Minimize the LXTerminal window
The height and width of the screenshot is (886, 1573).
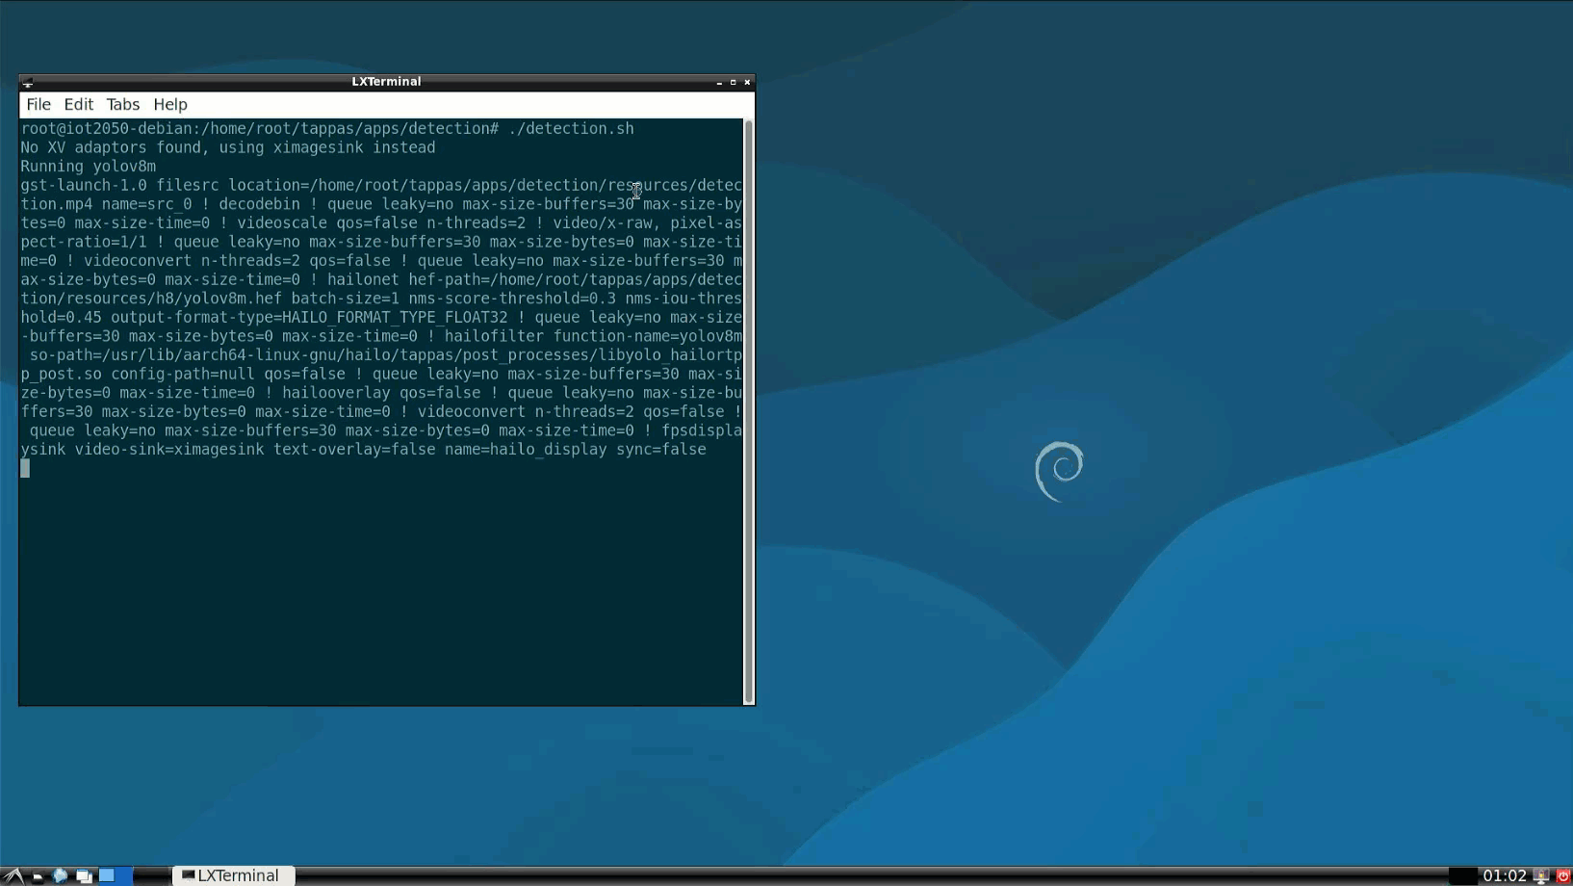(719, 83)
